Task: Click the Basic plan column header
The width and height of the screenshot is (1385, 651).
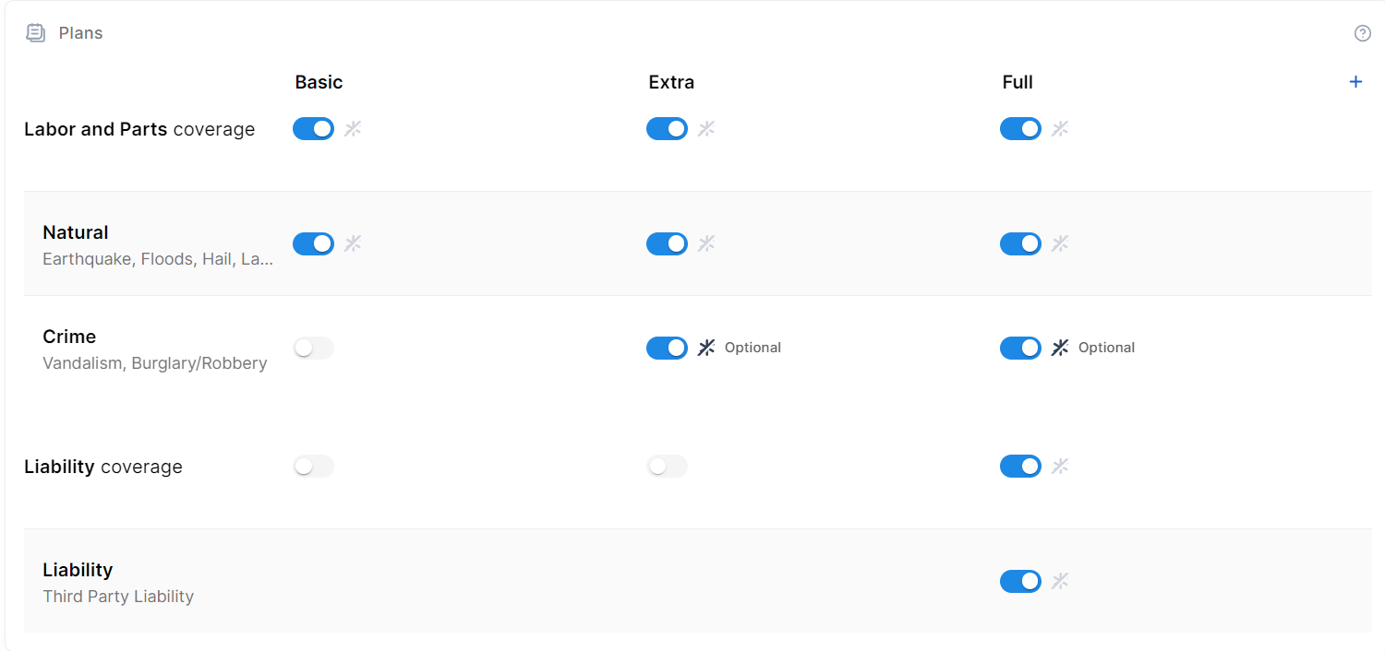Action: [319, 82]
